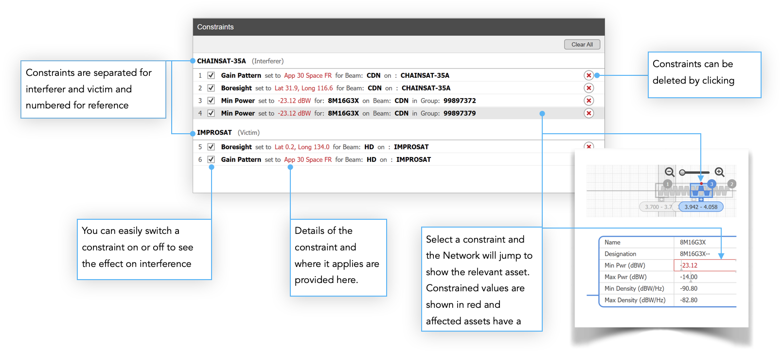The height and width of the screenshot is (354, 782).
Task: Uncheck constraint 1 Gain Pattern checkbox
Action: [x=211, y=75]
